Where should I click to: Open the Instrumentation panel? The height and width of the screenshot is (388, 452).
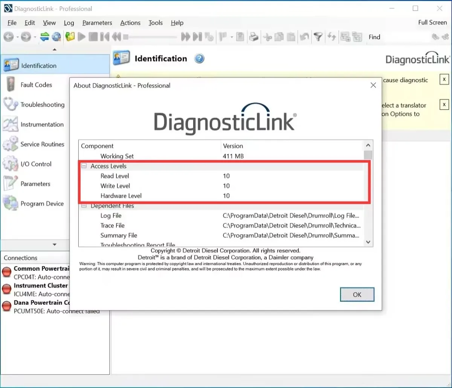[36, 124]
